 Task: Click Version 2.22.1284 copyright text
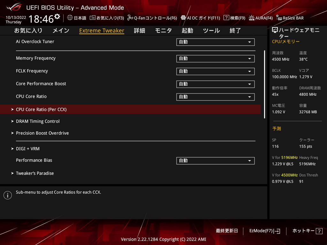click(163, 239)
